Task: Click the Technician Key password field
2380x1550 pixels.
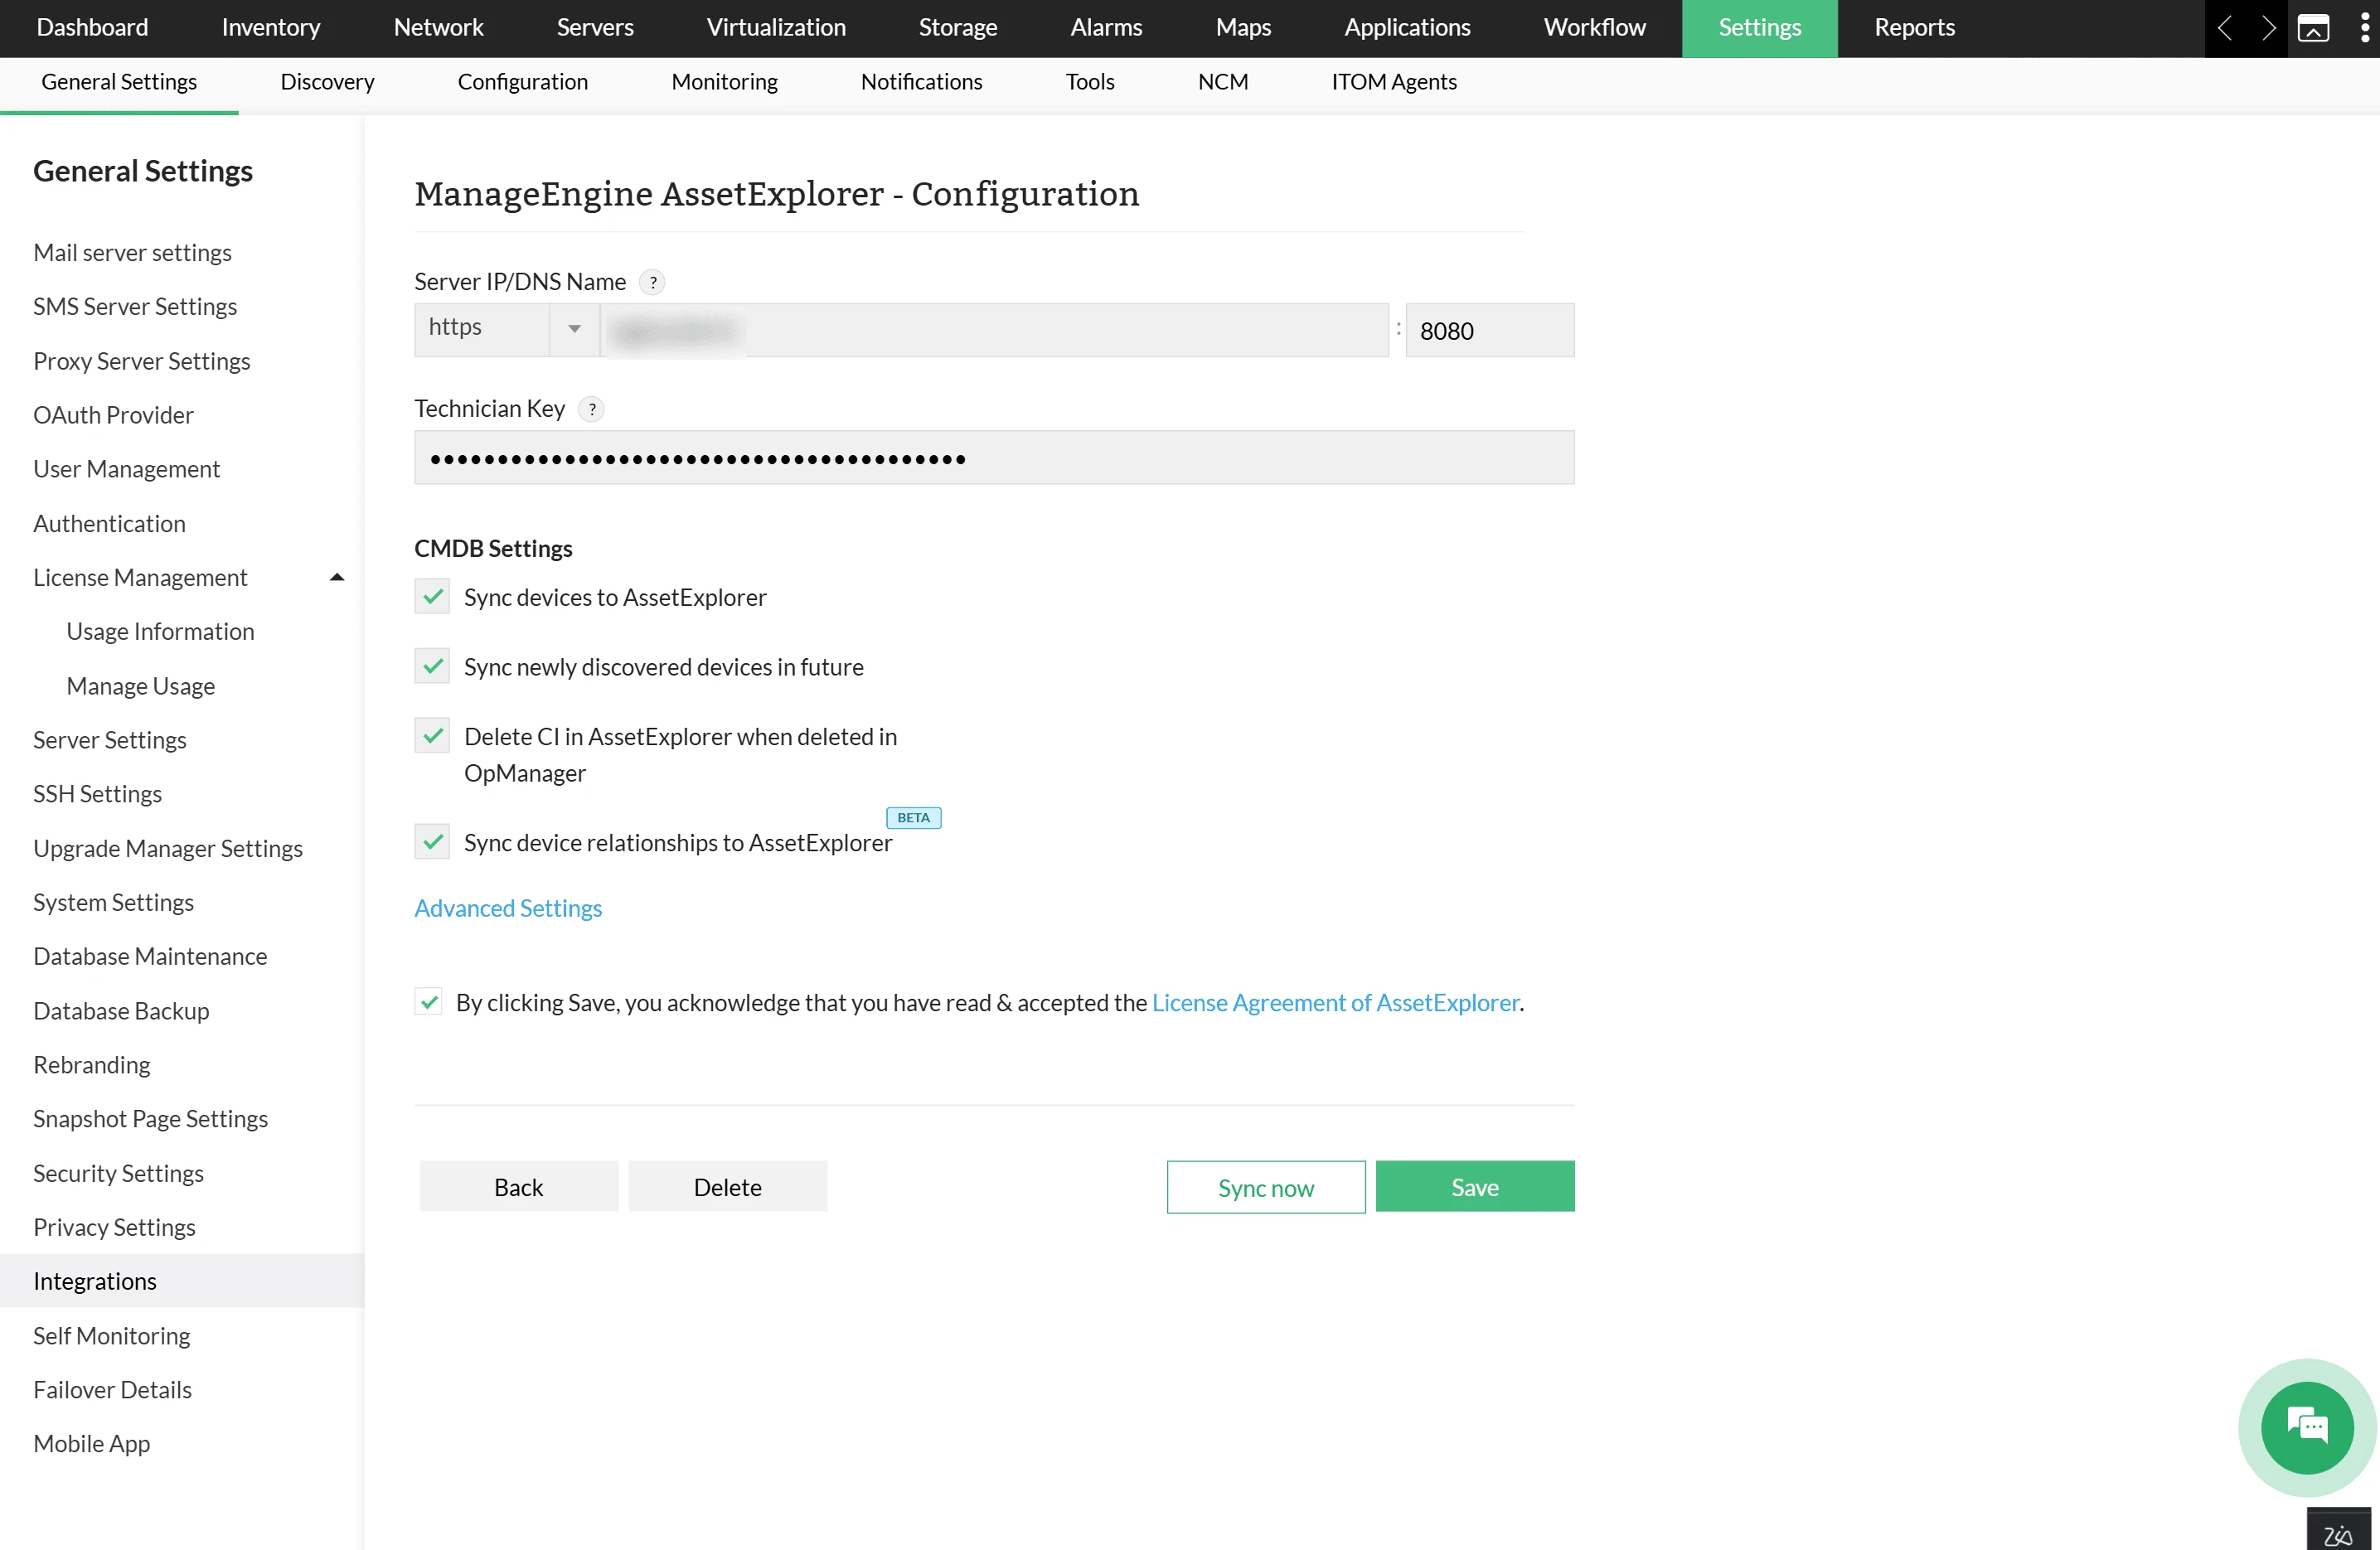Action: tap(994, 458)
